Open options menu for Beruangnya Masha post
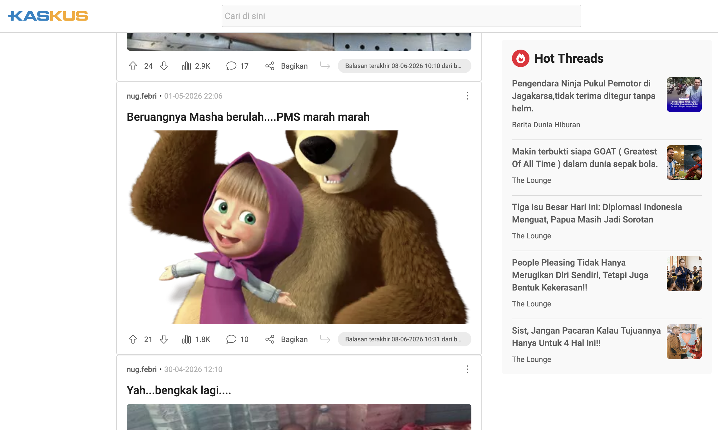718x430 pixels. 468,96
